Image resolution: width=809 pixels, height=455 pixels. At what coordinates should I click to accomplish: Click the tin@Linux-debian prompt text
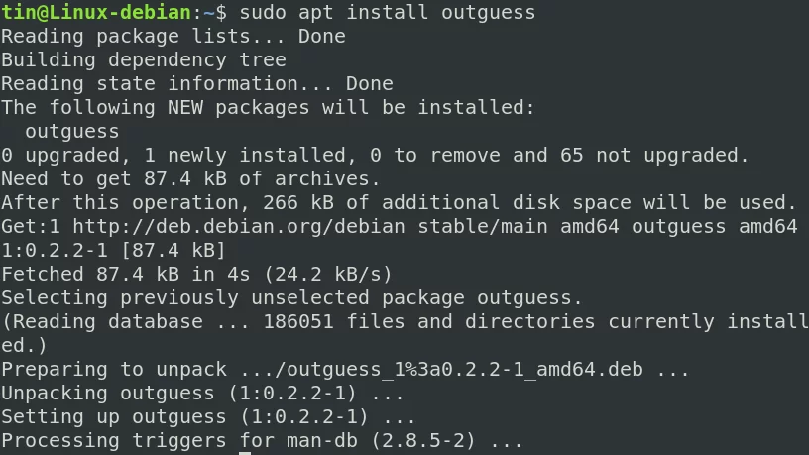[x=96, y=12]
